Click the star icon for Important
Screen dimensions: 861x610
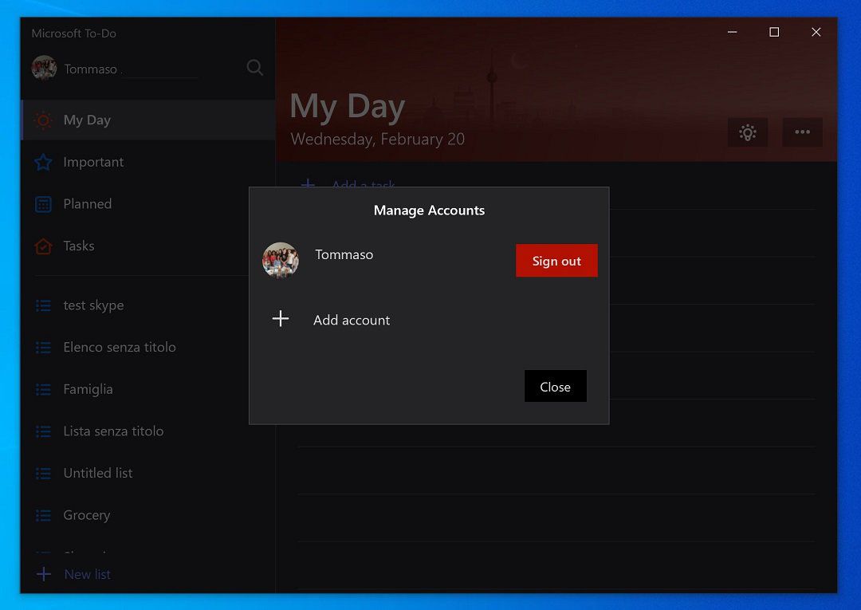coord(43,162)
